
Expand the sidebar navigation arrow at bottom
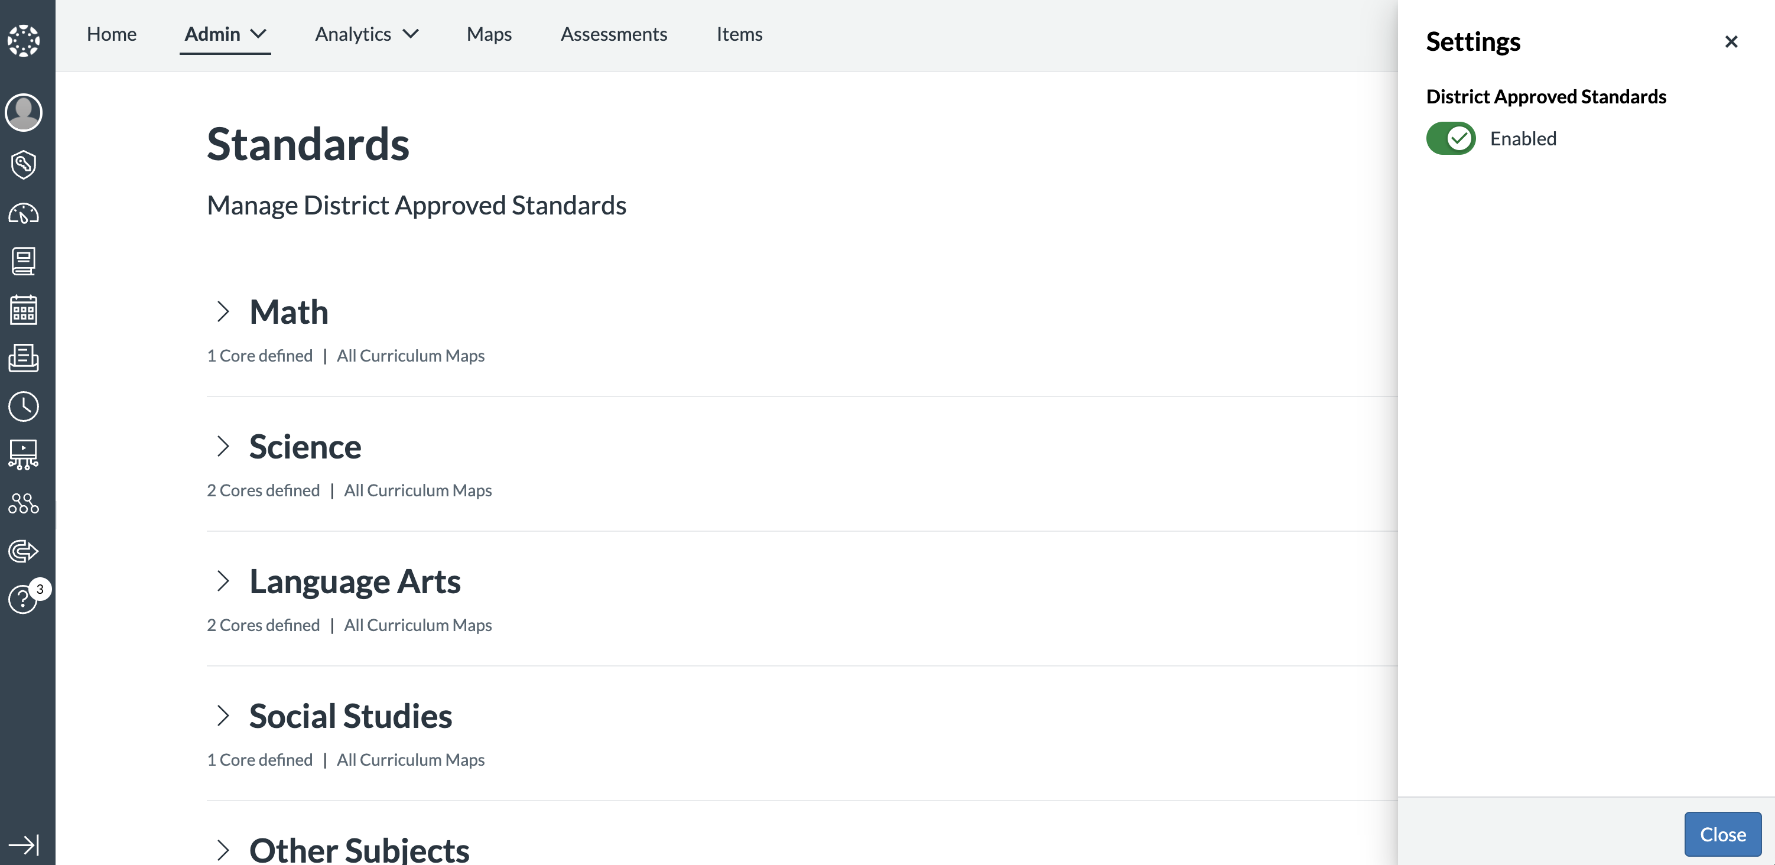(24, 844)
